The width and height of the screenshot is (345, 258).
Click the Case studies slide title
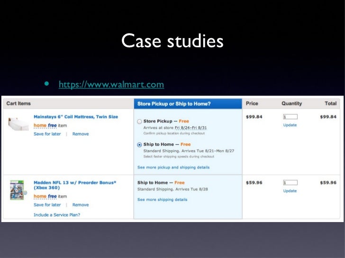(x=172, y=41)
